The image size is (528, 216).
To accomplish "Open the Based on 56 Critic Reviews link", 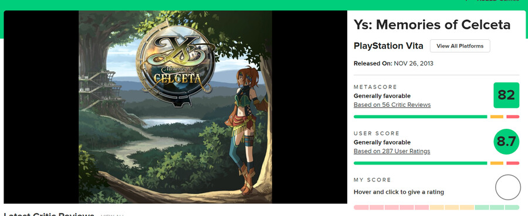I will pyautogui.click(x=392, y=105).
